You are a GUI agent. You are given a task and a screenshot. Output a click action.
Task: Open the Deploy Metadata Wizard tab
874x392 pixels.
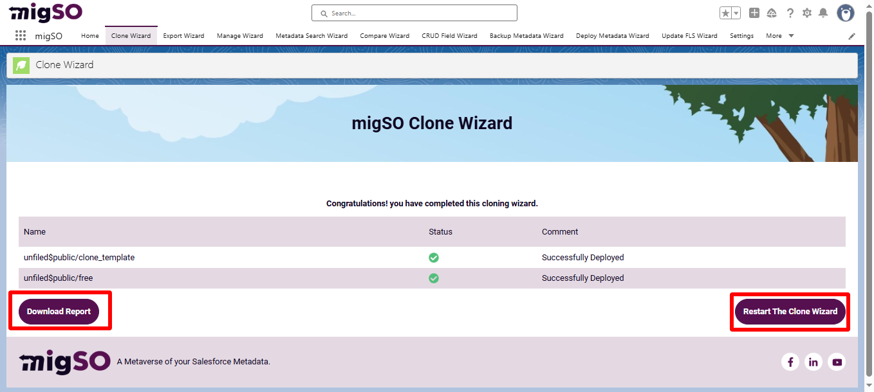[x=613, y=36]
